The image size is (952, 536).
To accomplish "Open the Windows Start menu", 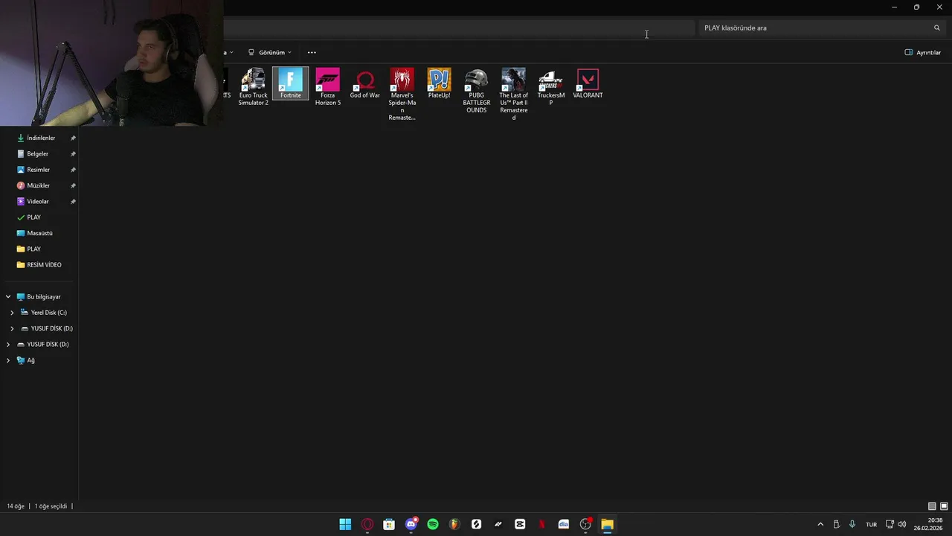I will tap(345, 524).
